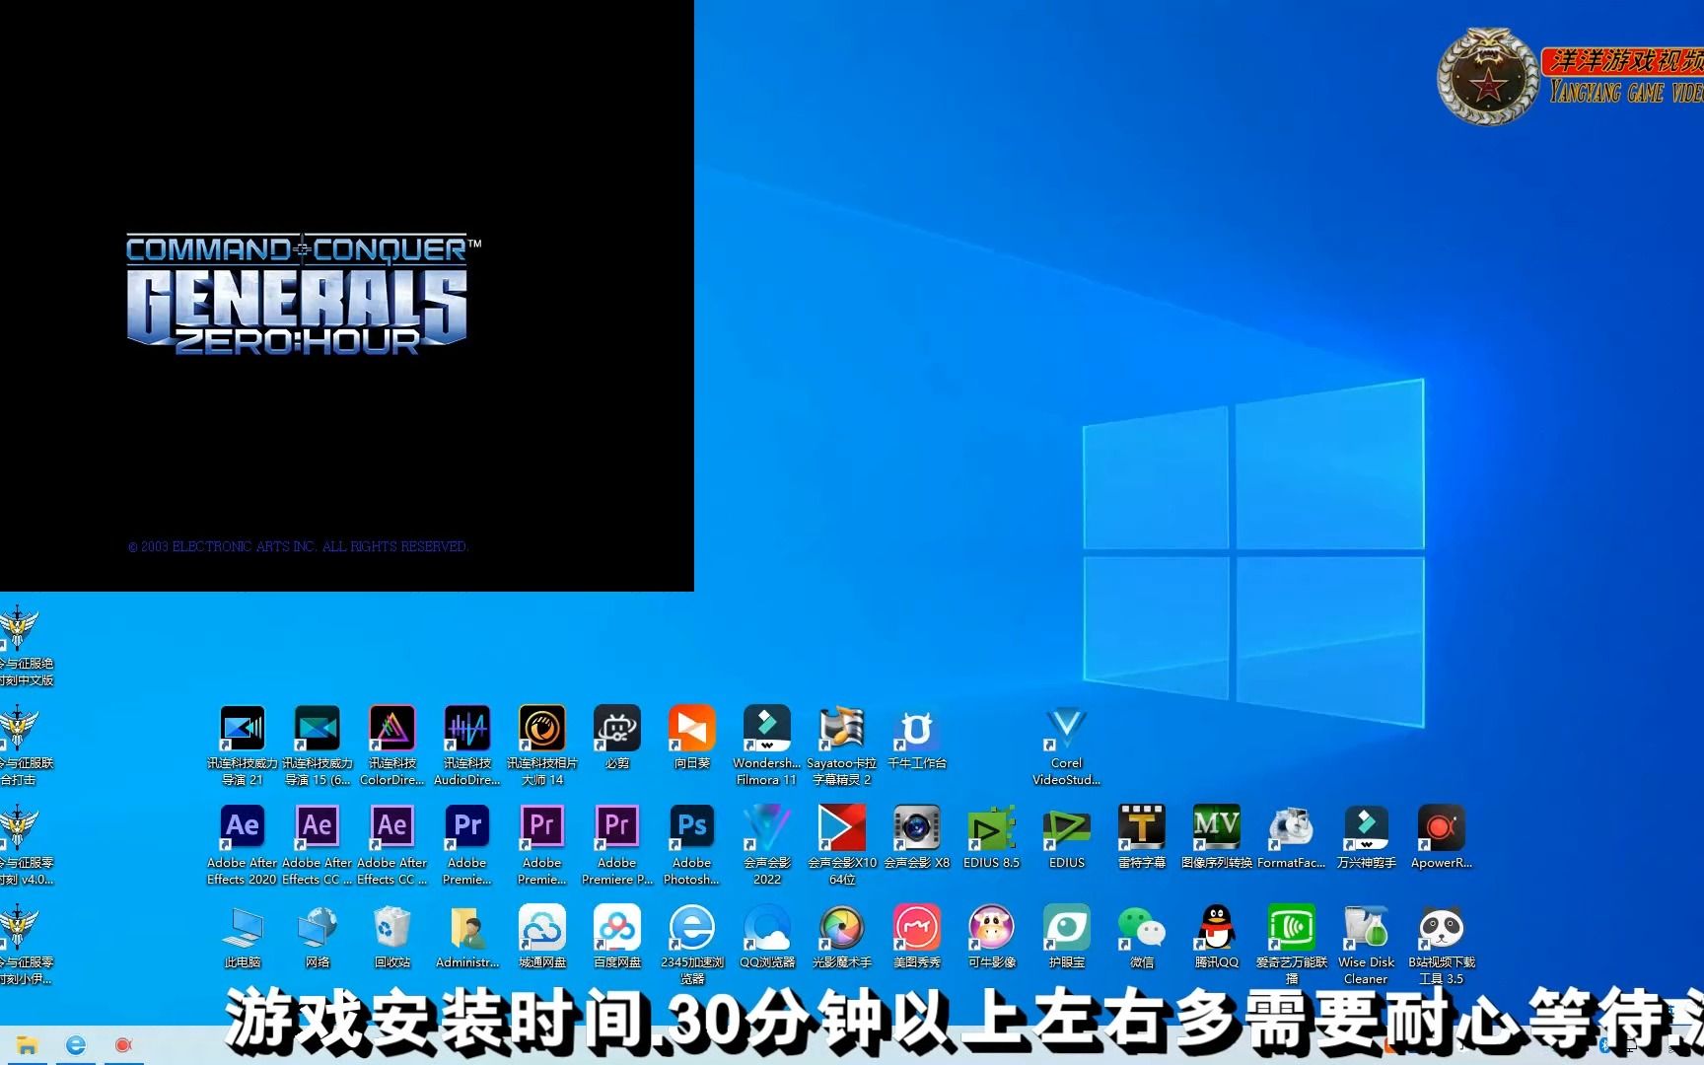Image resolution: width=1704 pixels, height=1065 pixels.
Task: Open the 微信 WeChat shortcut
Action: pyautogui.click(x=1142, y=937)
